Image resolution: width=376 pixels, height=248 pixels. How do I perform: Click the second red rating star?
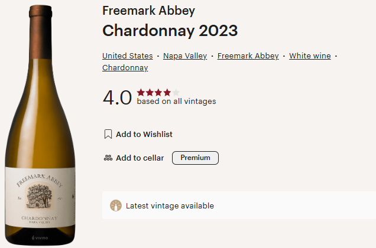(x=150, y=92)
